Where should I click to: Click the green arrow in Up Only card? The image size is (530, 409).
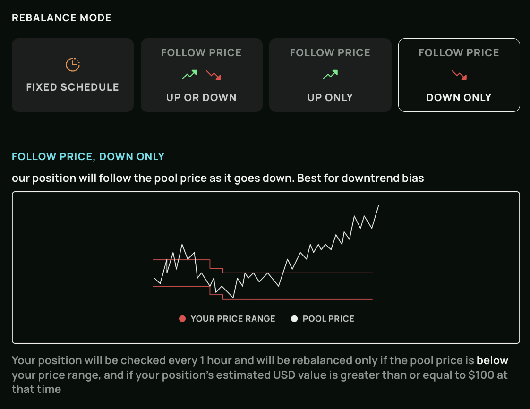pos(330,75)
